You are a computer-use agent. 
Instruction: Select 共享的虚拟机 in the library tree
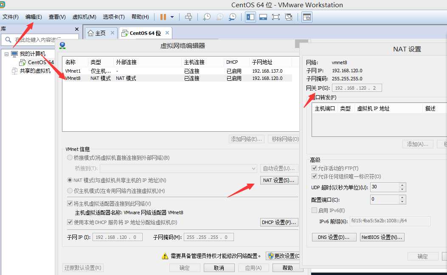pos(35,71)
